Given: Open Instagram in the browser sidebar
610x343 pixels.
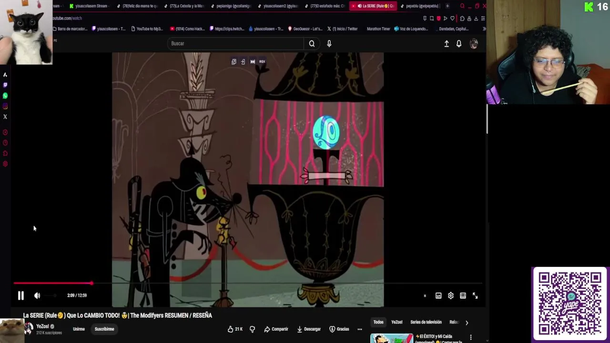Looking at the screenshot, I should (5, 106).
